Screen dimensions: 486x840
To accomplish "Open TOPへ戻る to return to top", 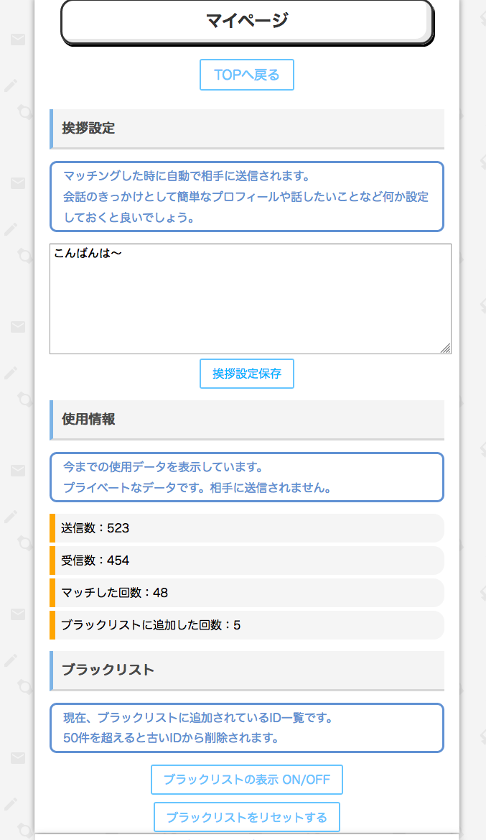I will (246, 74).
